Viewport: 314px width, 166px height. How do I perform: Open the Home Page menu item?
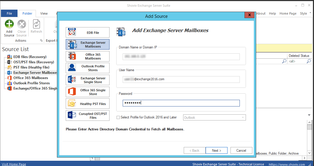point(288,13)
